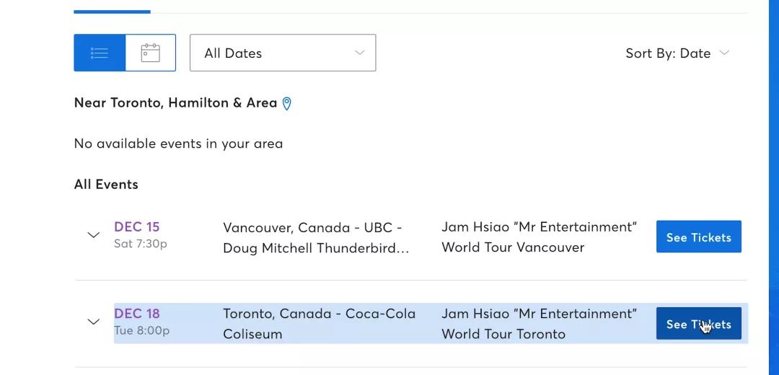Click the All Events heading
The image size is (779, 375).
(x=106, y=185)
